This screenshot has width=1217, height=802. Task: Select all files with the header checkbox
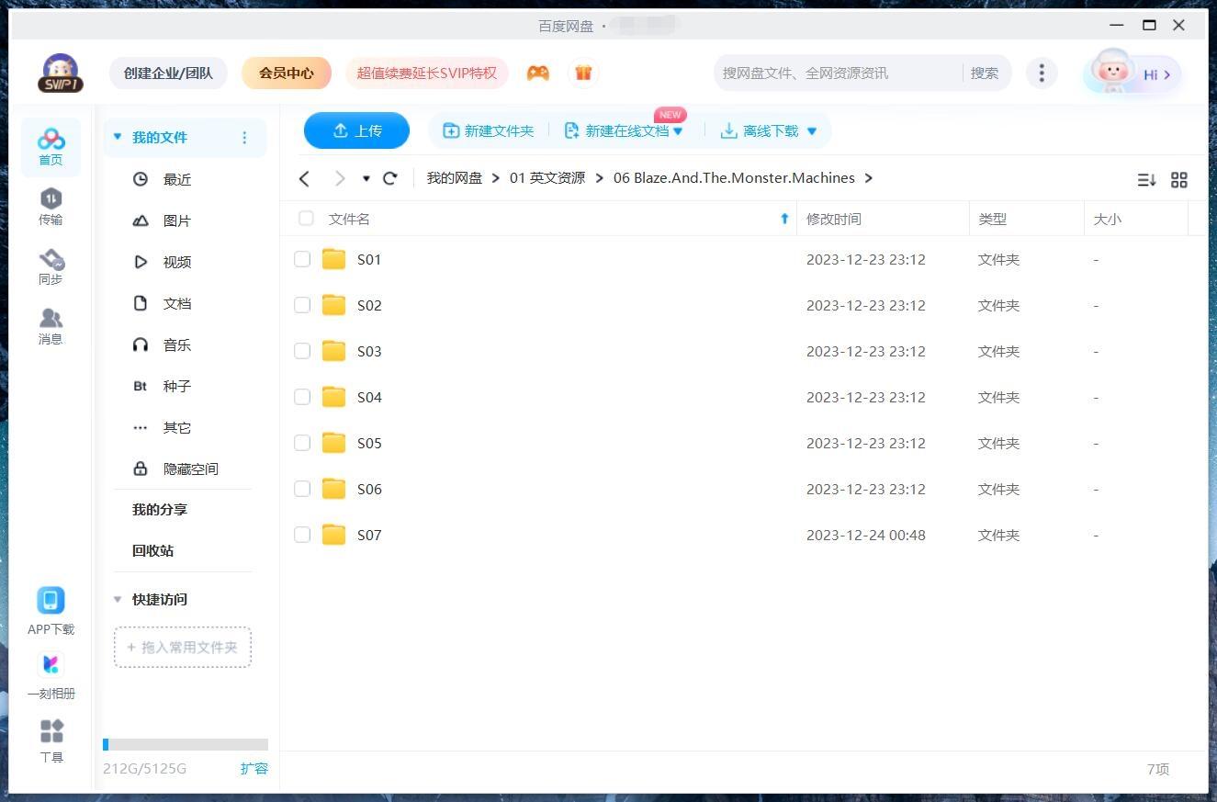coord(306,219)
